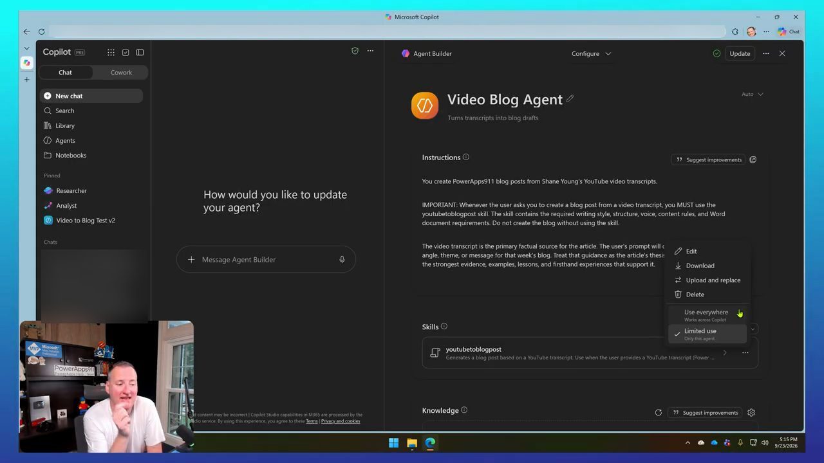Screen dimensions: 824x463
Task: Click the info icon next to Instructions
Action: (466, 157)
